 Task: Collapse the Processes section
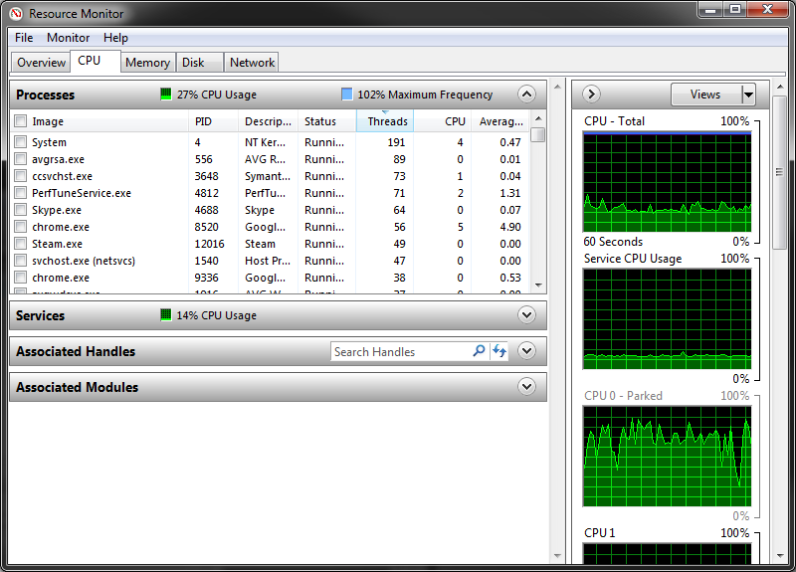pos(526,95)
